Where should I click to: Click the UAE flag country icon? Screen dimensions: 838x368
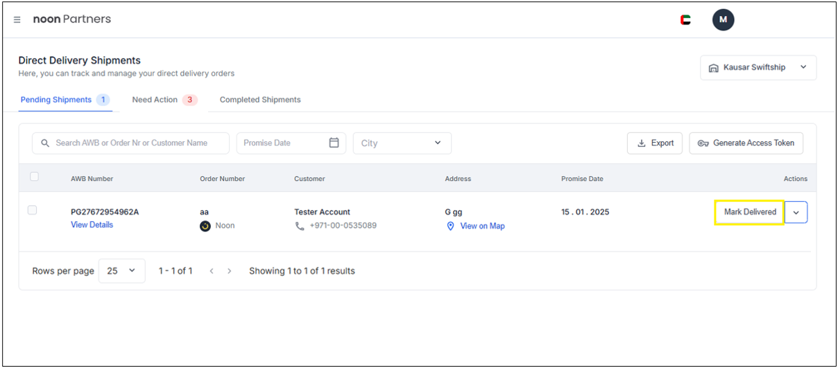click(x=685, y=20)
